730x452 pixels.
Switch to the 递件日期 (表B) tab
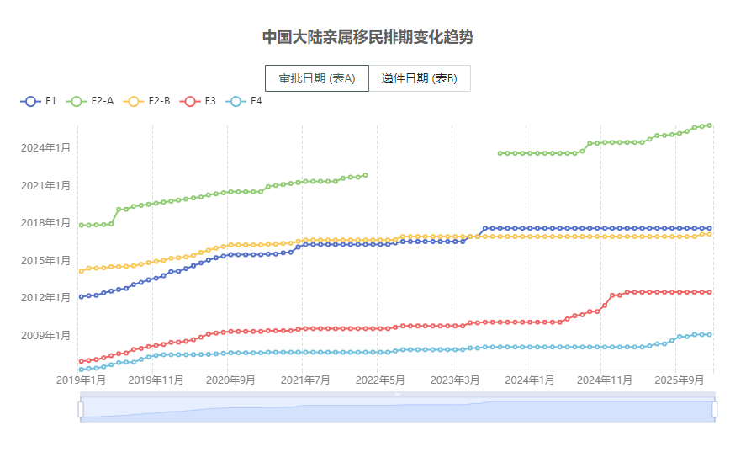pyautogui.click(x=419, y=78)
